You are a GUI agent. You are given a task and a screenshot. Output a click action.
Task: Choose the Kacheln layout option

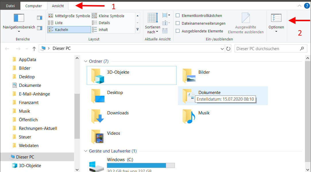[69, 30]
